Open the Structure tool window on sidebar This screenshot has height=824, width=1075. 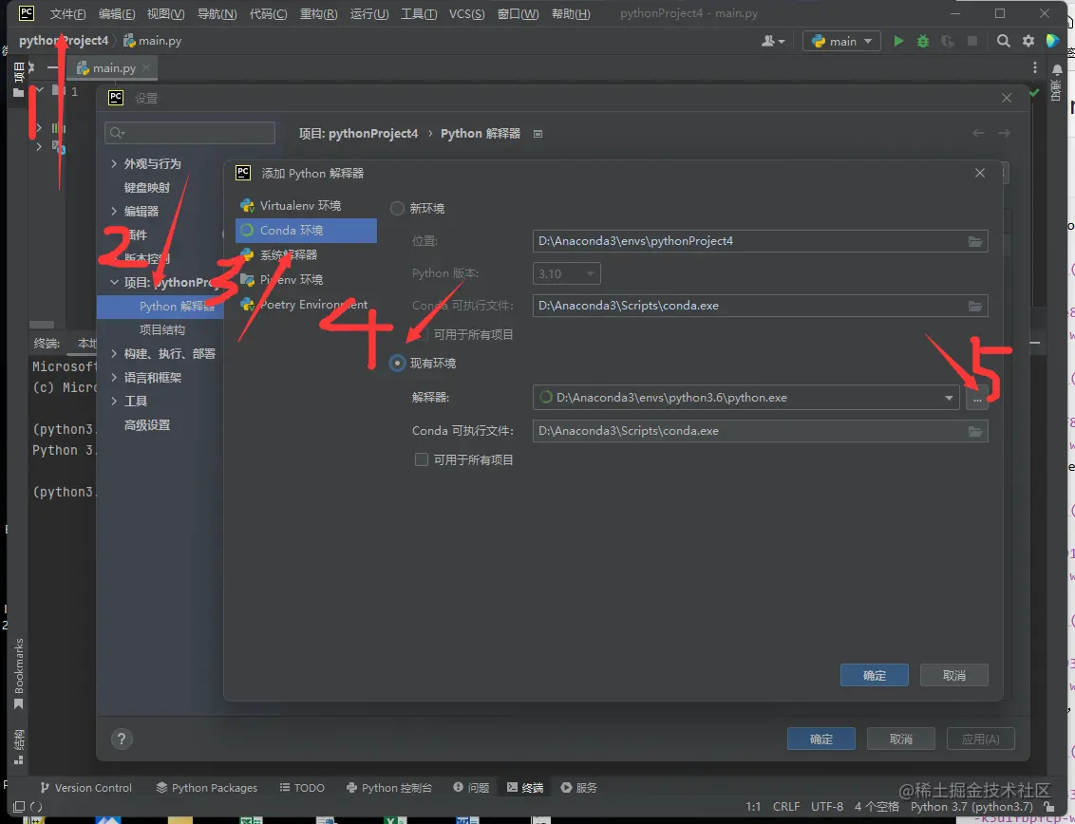tap(18, 746)
